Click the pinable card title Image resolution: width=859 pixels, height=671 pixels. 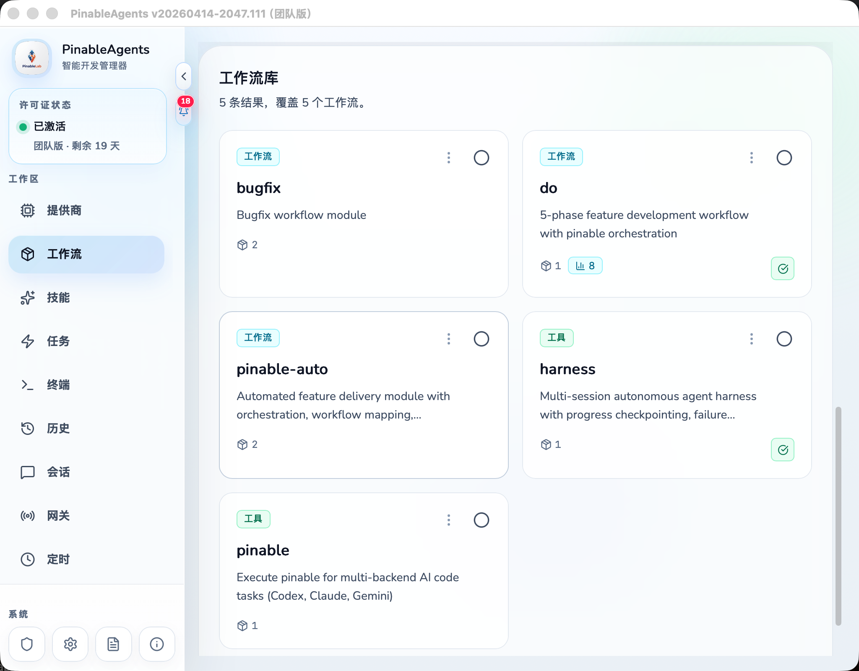coord(263,550)
